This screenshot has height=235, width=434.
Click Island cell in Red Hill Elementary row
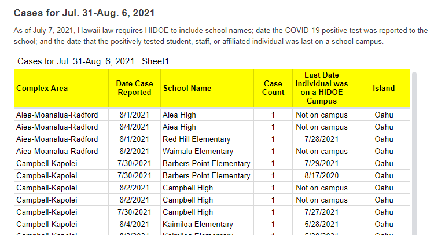pyautogui.click(x=384, y=139)
